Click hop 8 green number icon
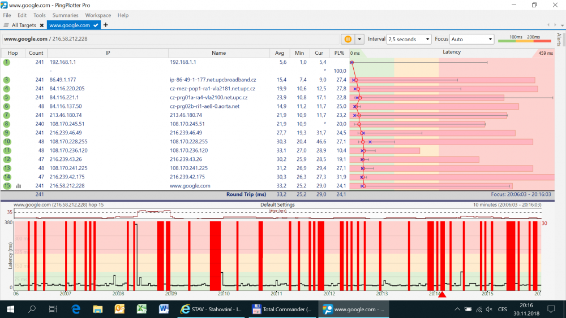 point(7,124)
